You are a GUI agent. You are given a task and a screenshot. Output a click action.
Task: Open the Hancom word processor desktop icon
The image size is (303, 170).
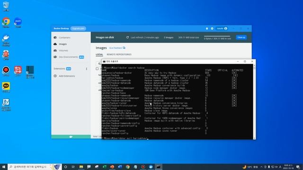6,105
